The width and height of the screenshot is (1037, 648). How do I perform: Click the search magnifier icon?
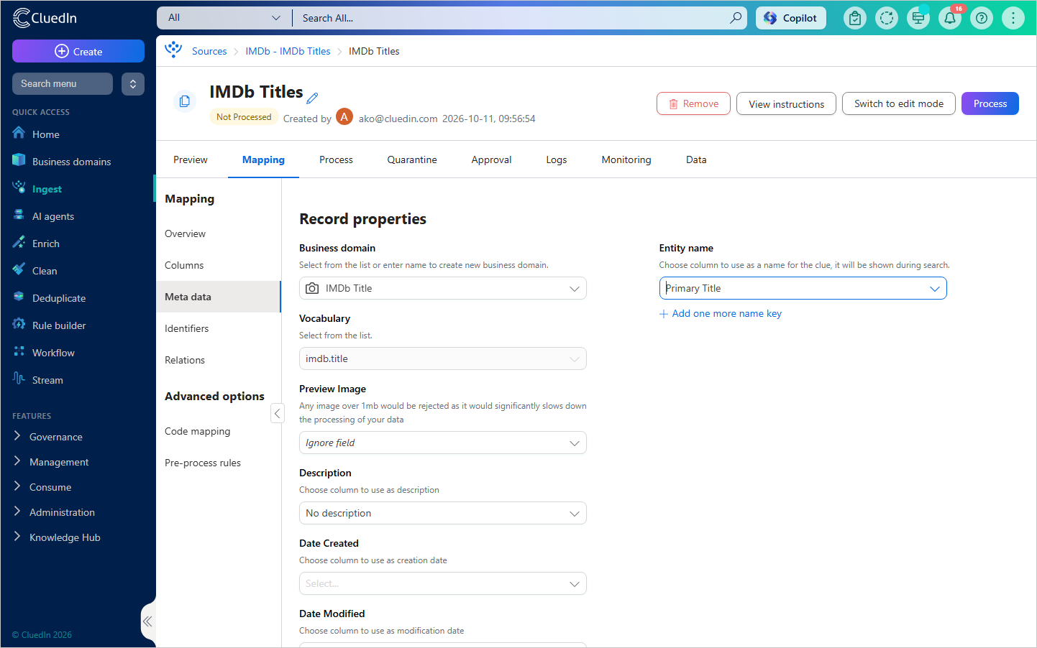coord(736,18)
